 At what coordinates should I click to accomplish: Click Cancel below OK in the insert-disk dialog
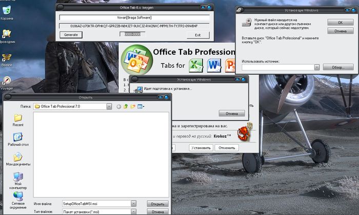pos(341,31)
